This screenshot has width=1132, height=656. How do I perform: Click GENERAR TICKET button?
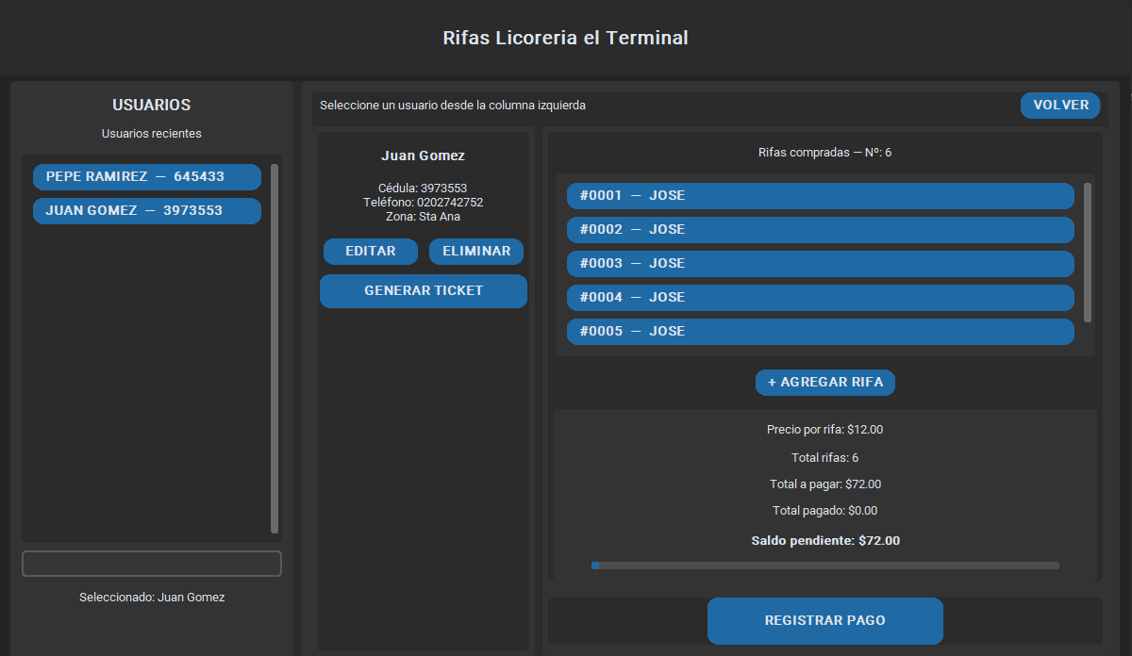(x=424, y=291)
